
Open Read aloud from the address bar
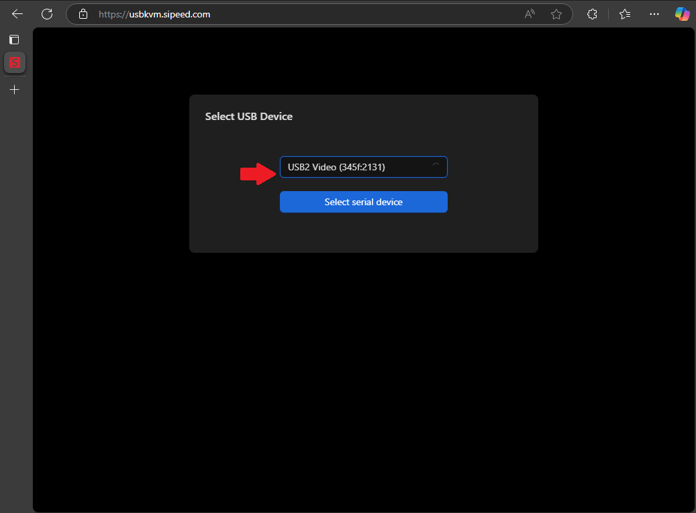point(530,14)
